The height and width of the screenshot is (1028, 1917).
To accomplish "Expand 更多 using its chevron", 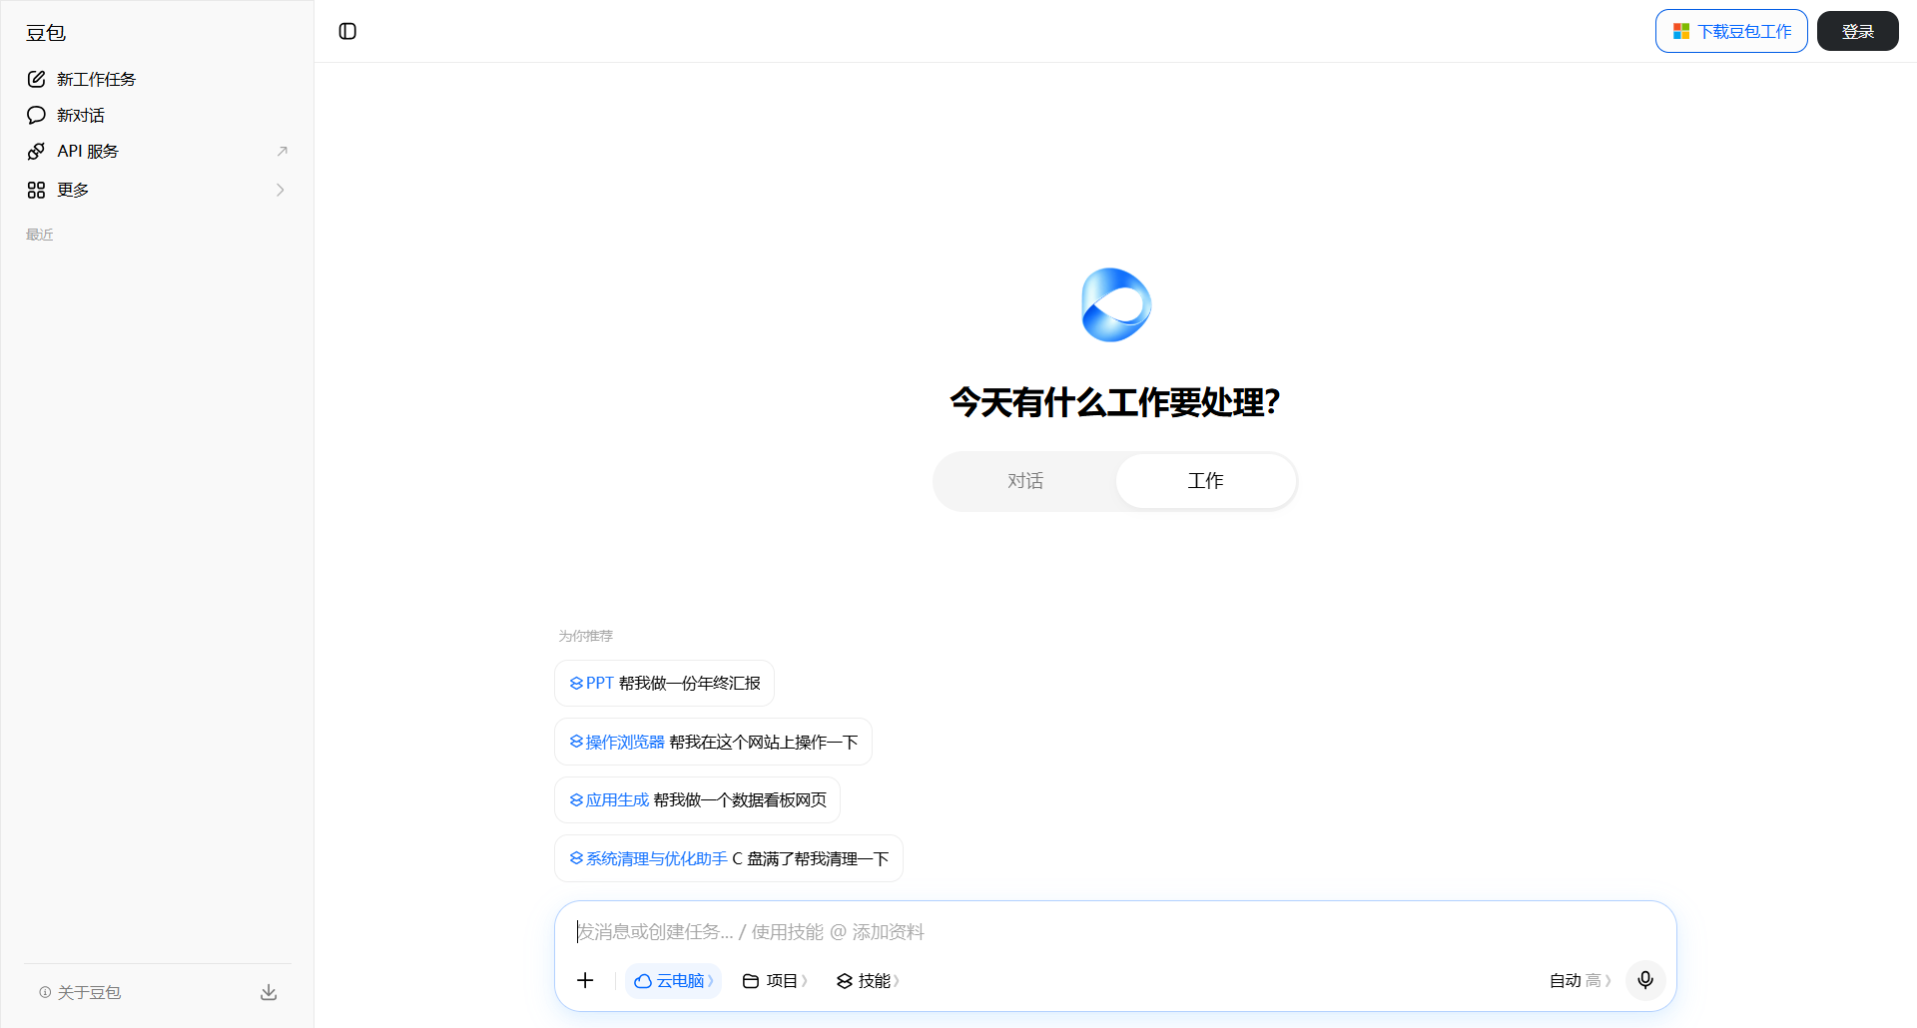I will 281,190.
